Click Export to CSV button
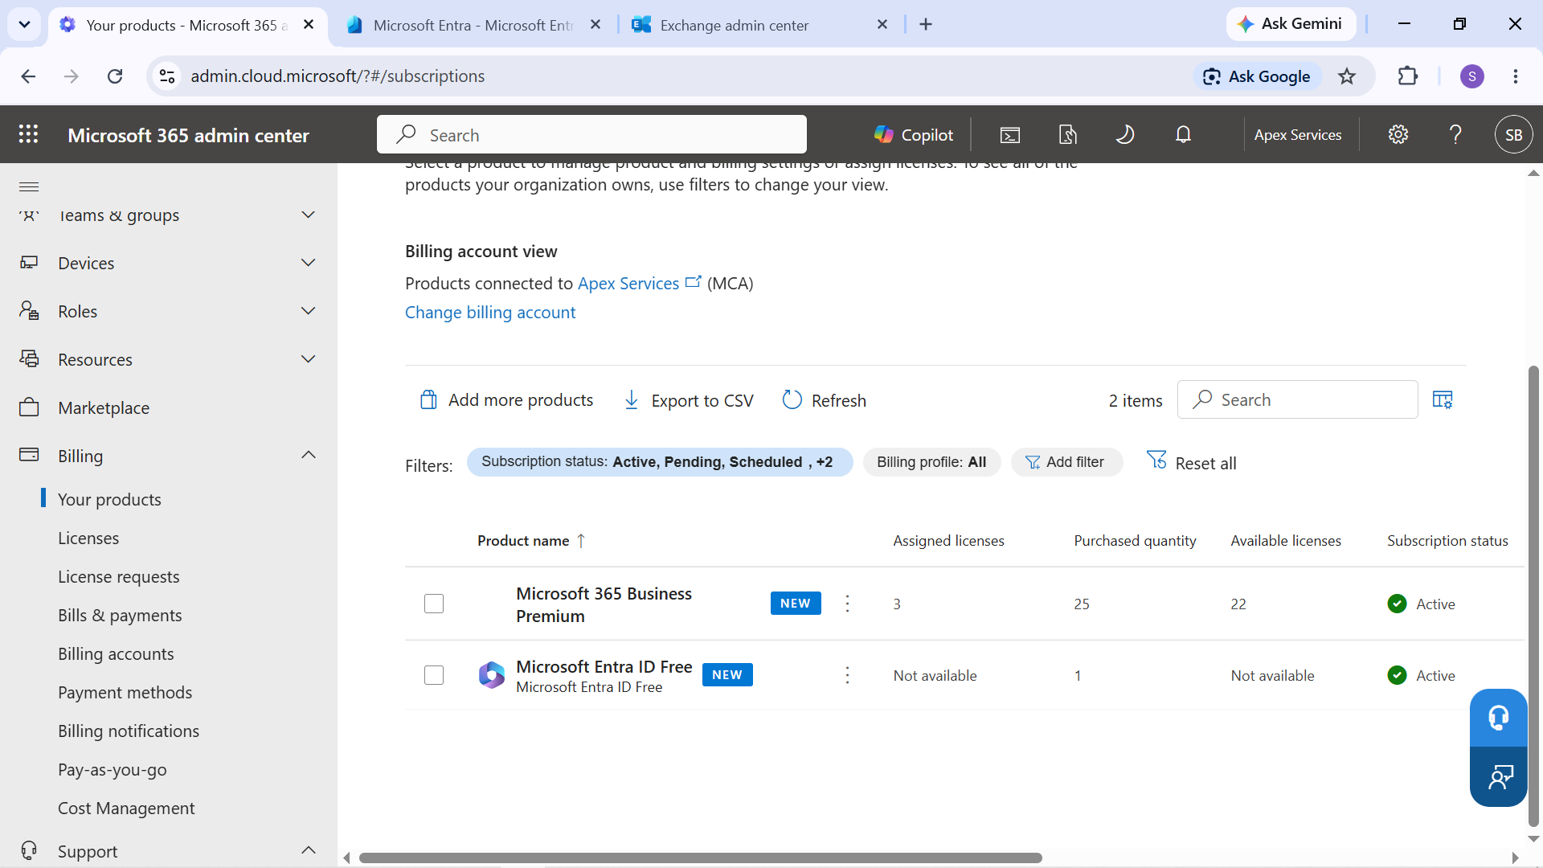 689,400
